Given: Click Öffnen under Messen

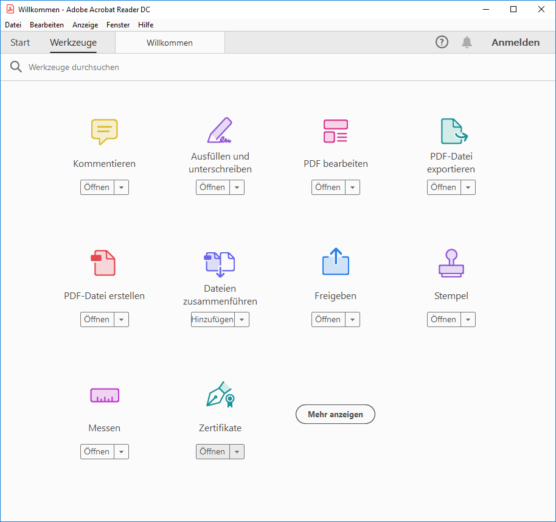Looking at the screenshot, I should coord(97,451).
